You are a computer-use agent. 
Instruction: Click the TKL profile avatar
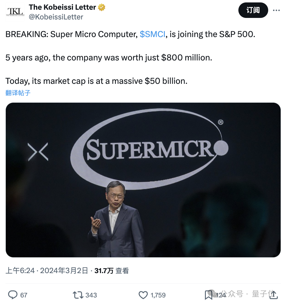coord(15,12)
